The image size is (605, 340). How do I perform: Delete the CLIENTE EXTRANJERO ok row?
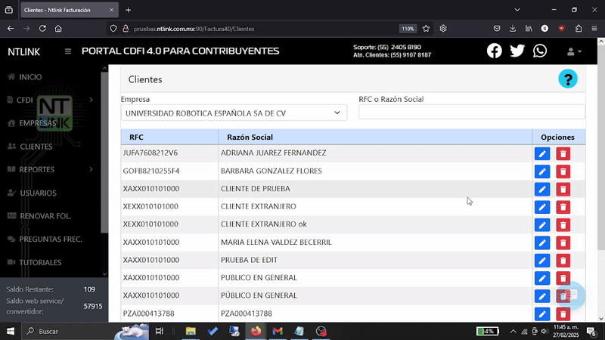coord(563,225)
